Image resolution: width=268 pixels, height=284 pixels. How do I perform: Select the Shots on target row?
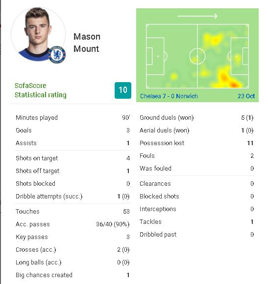click(x=73, y=158)
